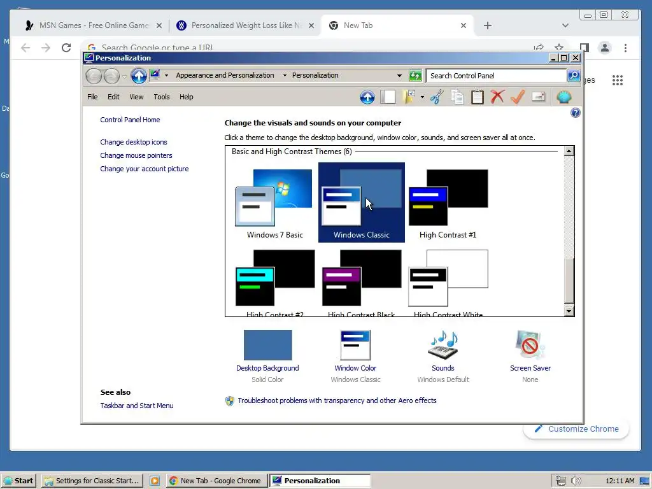The height and width of the screenshot is (489, 652).
Task: Click the media player icon in taskbar
Action: pos(155,481)
